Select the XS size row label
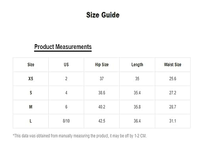This screenshot has height=145, width=198. [x=31, y=79]
